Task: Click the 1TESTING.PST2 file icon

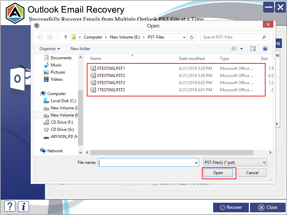Action: click(x=93, y=90)
